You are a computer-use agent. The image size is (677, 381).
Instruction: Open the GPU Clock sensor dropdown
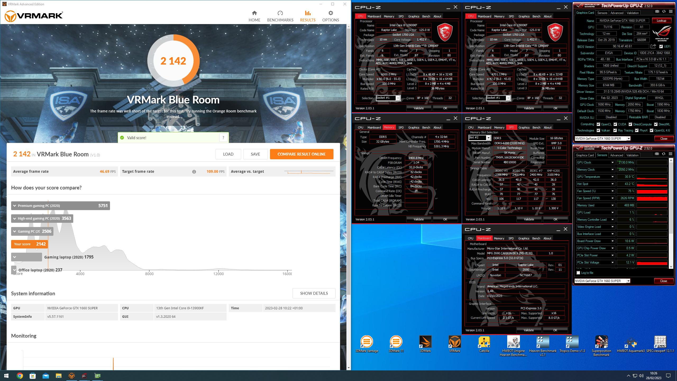(x=612, y=162)
